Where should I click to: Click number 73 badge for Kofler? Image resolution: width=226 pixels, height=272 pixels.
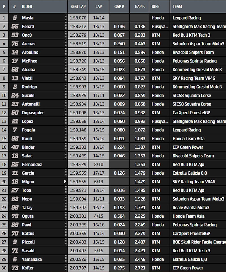[15, 268]
